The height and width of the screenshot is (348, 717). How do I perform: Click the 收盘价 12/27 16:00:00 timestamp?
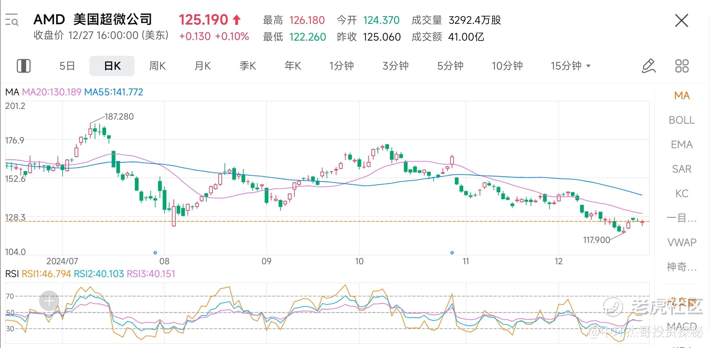[x=101, y=35]
